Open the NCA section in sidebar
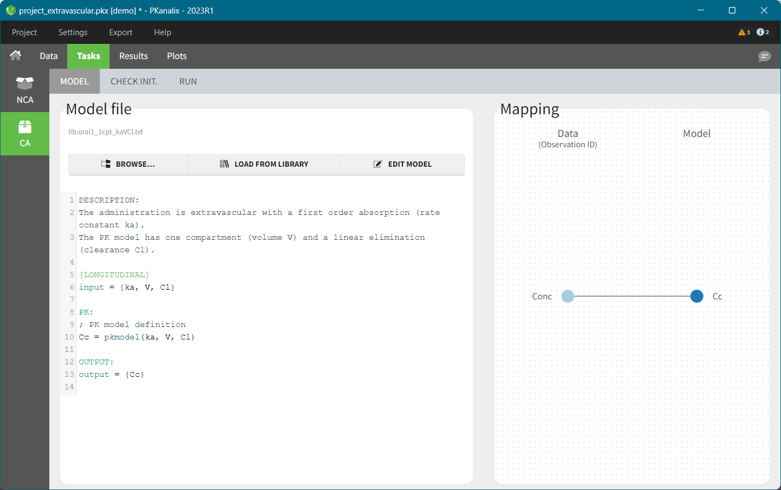Viewport: 781px width, 490px height. click(x=25, y=90)
